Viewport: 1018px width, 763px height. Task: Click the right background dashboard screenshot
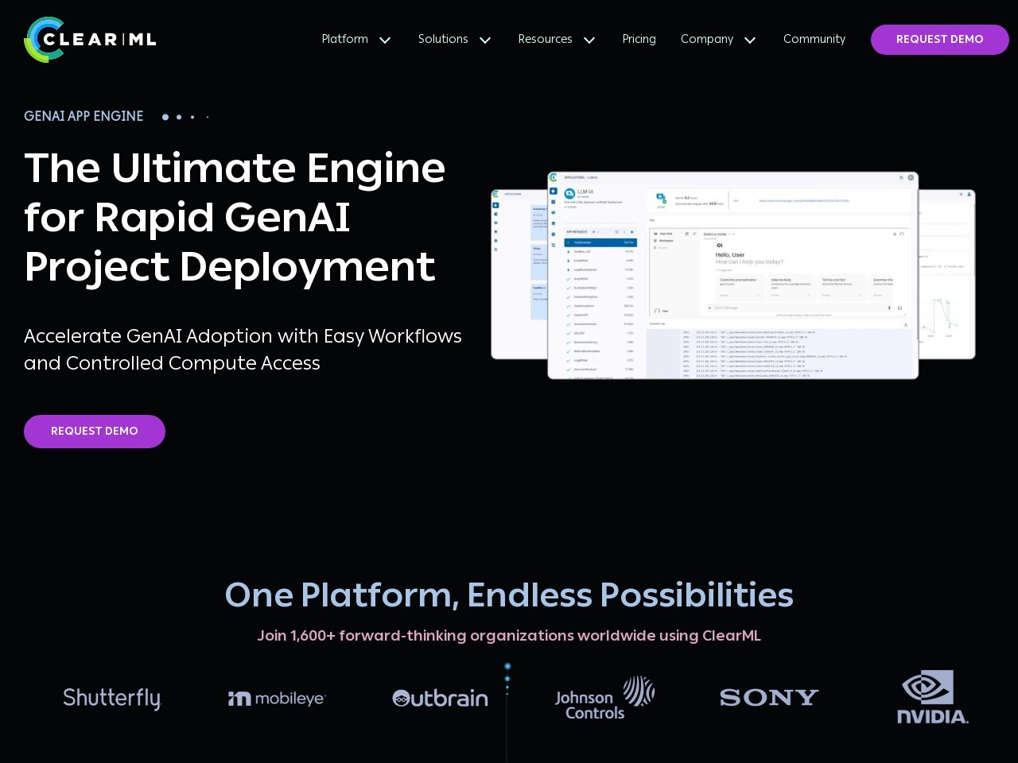click(947, 274)
